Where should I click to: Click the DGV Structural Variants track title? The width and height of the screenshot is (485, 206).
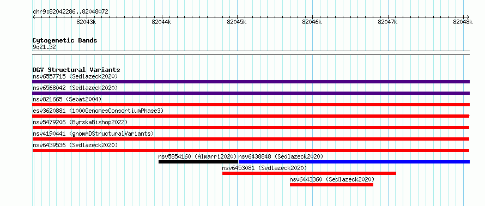click(x=76, y=70)
